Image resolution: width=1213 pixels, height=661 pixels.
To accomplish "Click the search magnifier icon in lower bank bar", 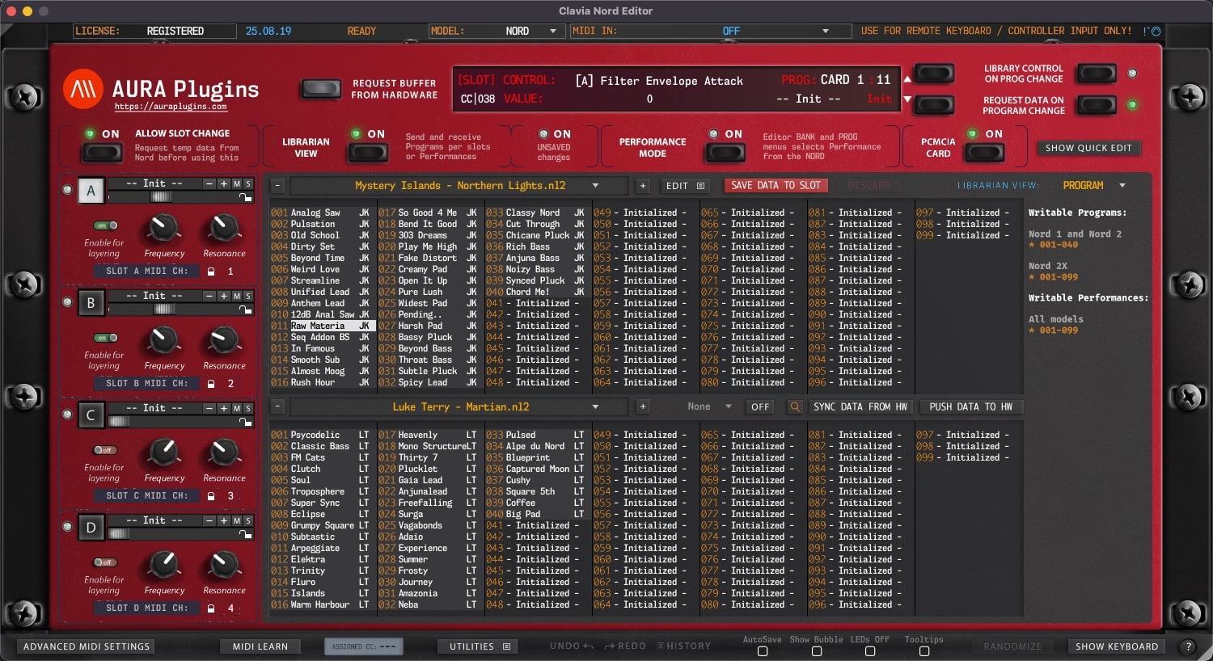I will click(x=795, y=407).
